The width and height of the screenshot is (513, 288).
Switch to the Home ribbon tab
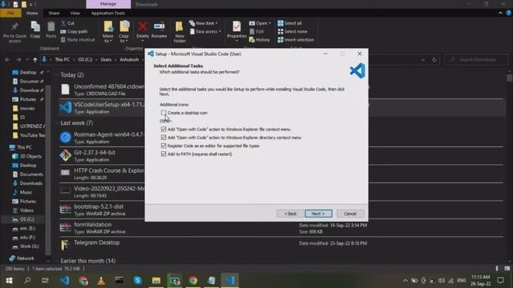[x=32, y=13]
